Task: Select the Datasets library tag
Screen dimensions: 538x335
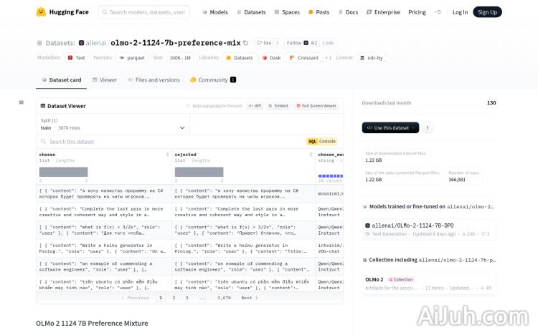Action: [x=240, y=57]
